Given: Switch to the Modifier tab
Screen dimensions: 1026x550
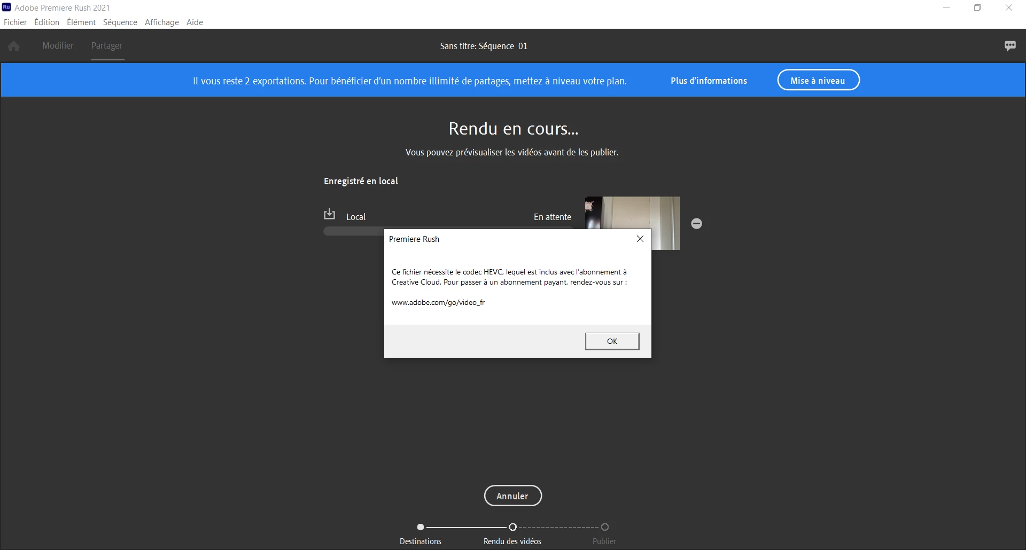Looking at the screenshot, I should [58, 46].
